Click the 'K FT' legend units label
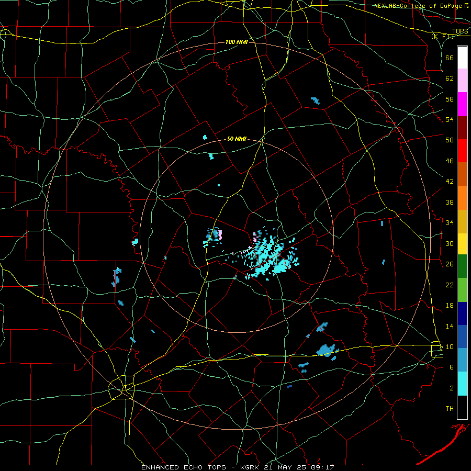 (443, 36)
